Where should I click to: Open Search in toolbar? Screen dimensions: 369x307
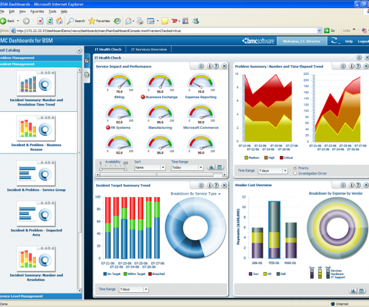(x=76, y=21)
